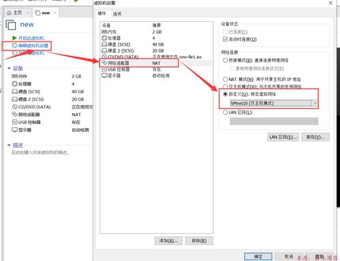Click 硬盘 2 (SCSI) icon in settings dialog
340x261 pixels.
coord(104,50)
